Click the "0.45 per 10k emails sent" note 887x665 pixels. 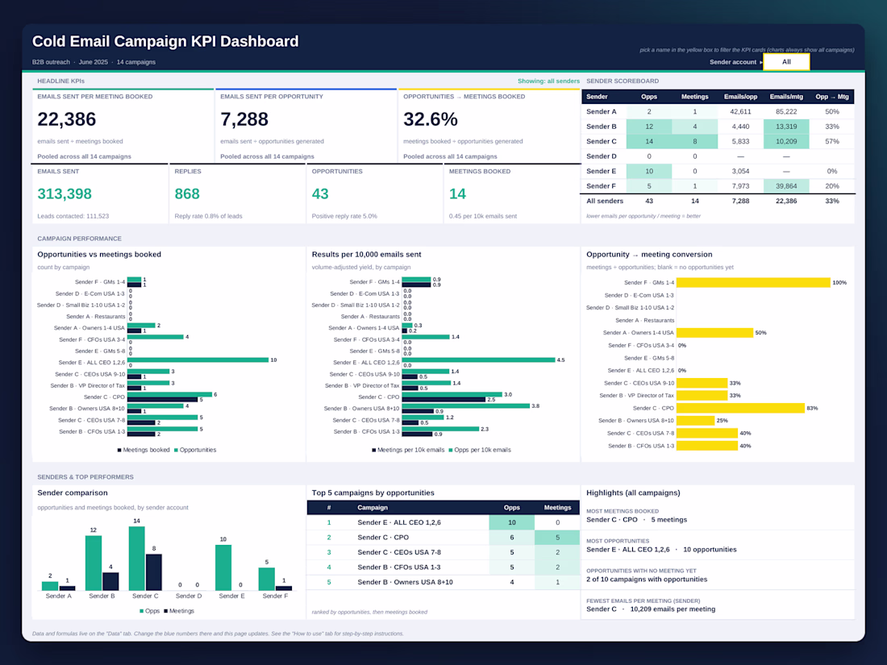[483, 216]
